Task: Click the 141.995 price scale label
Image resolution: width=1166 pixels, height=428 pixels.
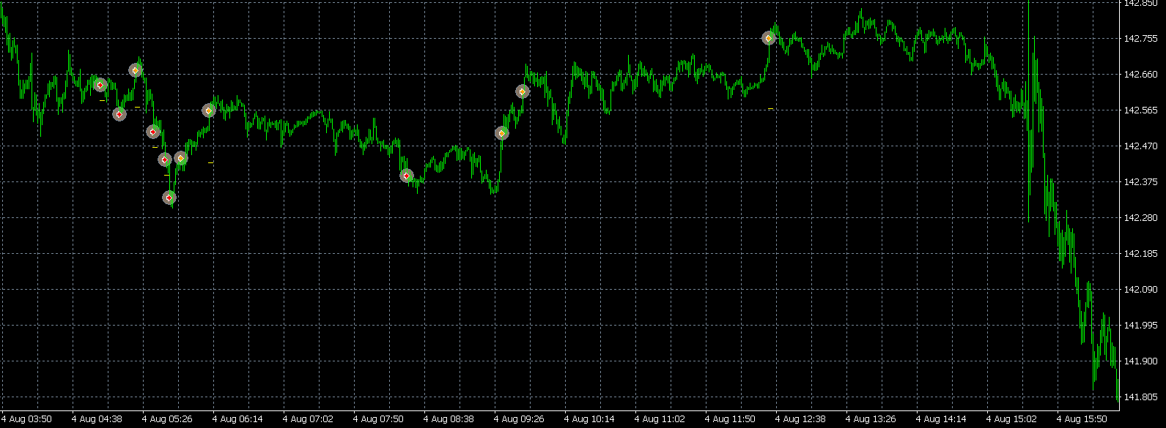Action: (x=1140, y=326)
